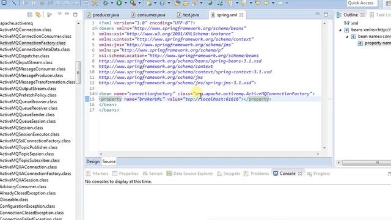Collapse the bean name node in Outline

click(x=347, y=37)
